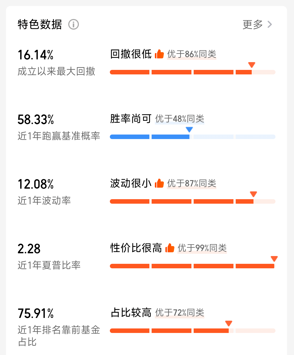Click the blue triangle marker on win-rate bar

coord(189,130)
